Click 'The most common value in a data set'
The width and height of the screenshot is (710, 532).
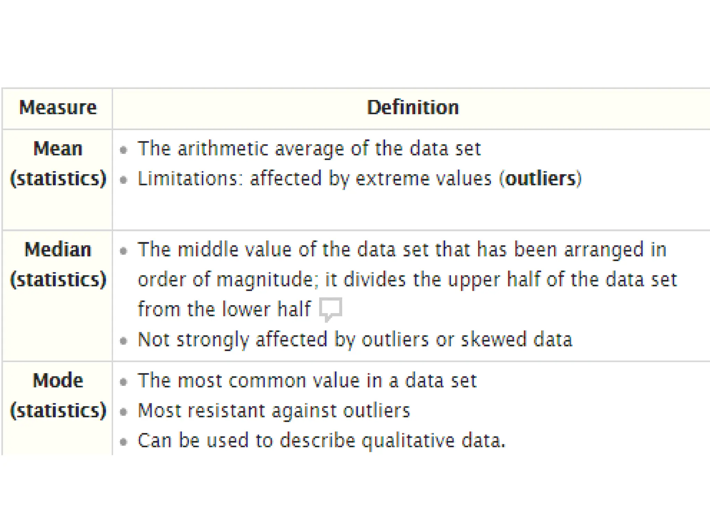pos(307,381)
